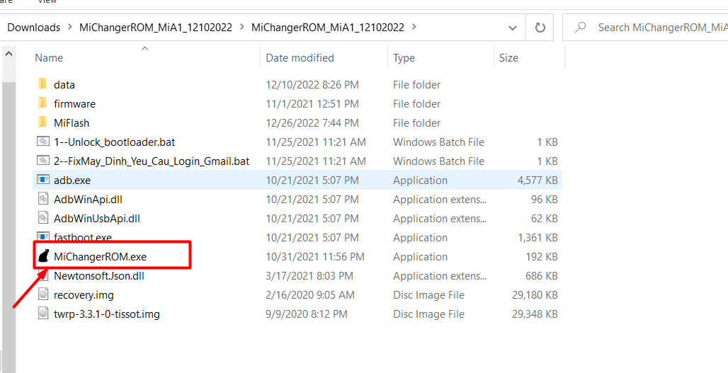Select the adb.exe application icon
The width and height of the screenshot is (728, 373).
(43, 180)
